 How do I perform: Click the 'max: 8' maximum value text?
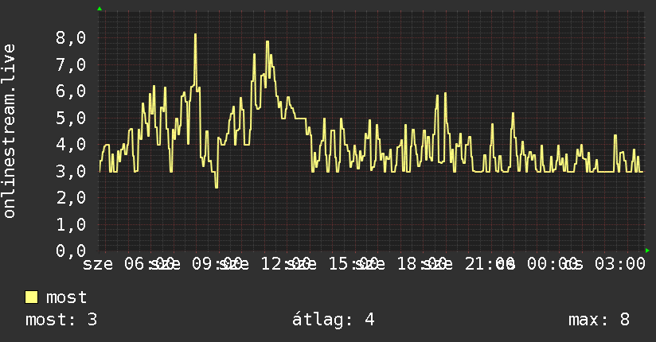click(x=599, y=320)
